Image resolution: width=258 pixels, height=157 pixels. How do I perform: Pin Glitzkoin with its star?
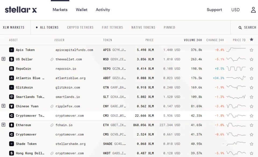(x=252, y=88)
